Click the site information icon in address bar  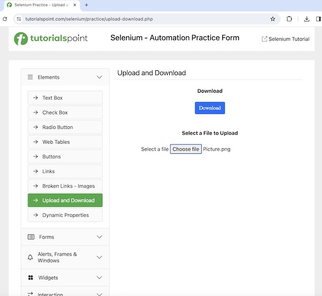19,19
